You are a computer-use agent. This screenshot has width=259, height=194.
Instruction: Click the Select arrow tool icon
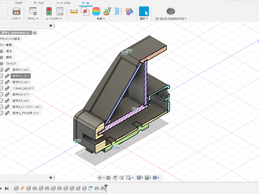point(144,11)
